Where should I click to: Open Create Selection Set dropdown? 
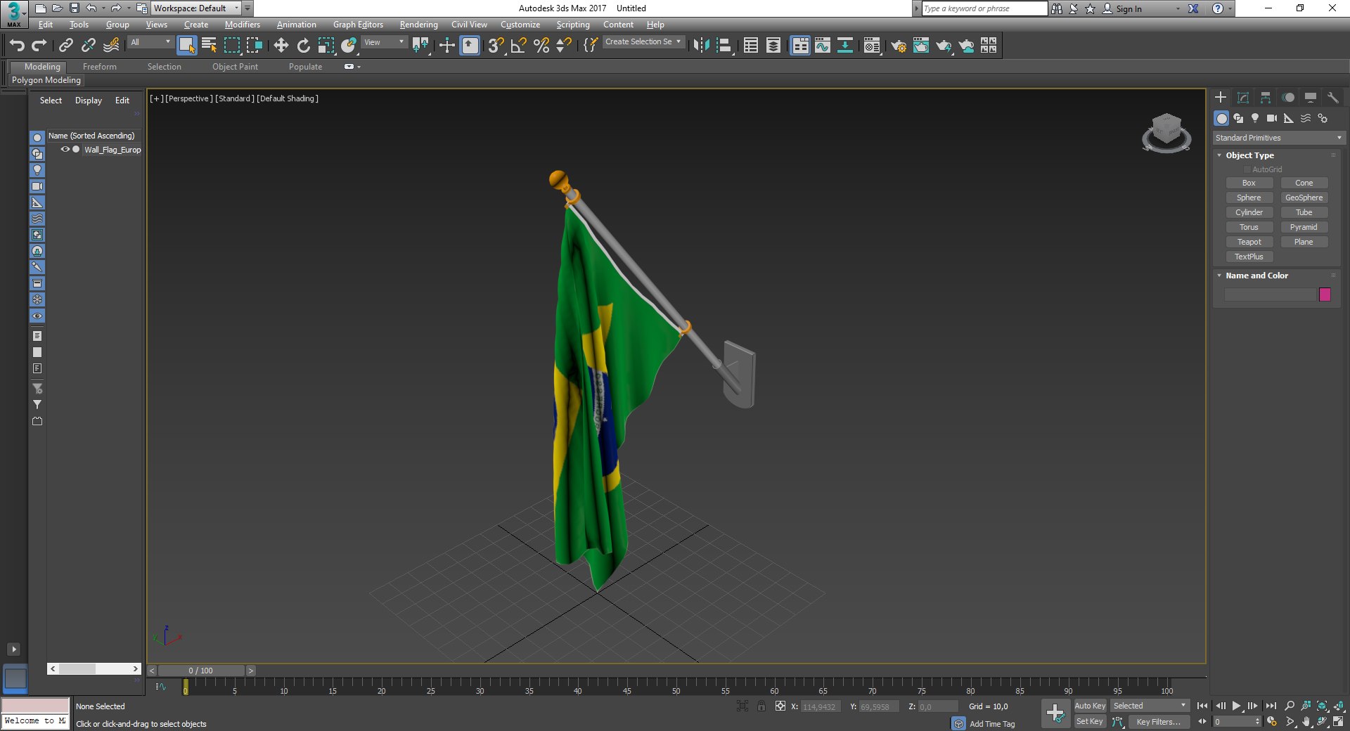click(643, 42)
